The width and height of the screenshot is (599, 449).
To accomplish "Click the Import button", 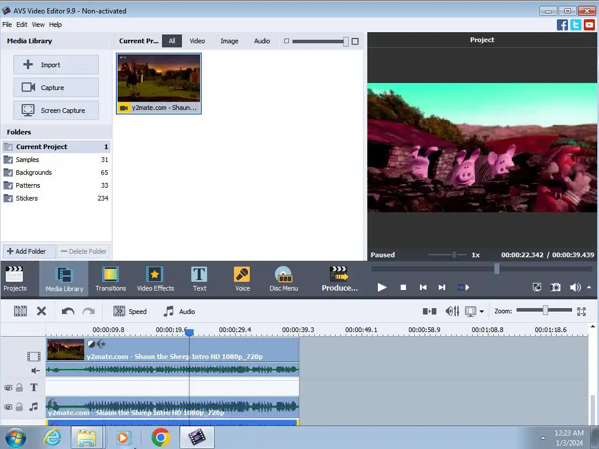I will pos(56,64).
